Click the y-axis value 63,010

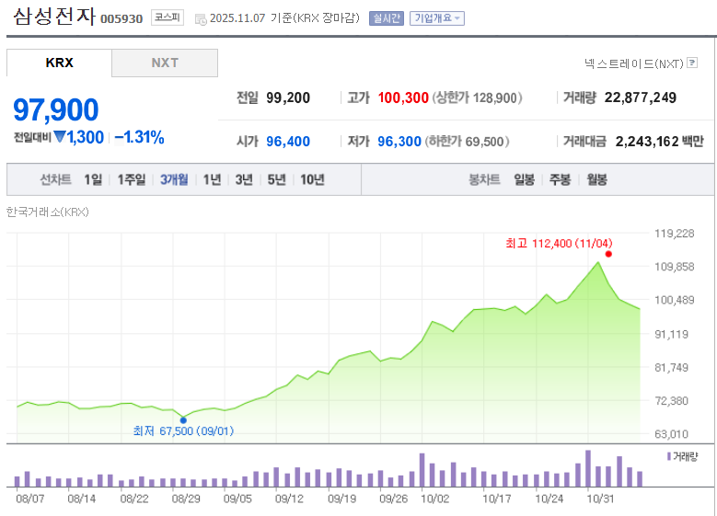tap(671, 434)
